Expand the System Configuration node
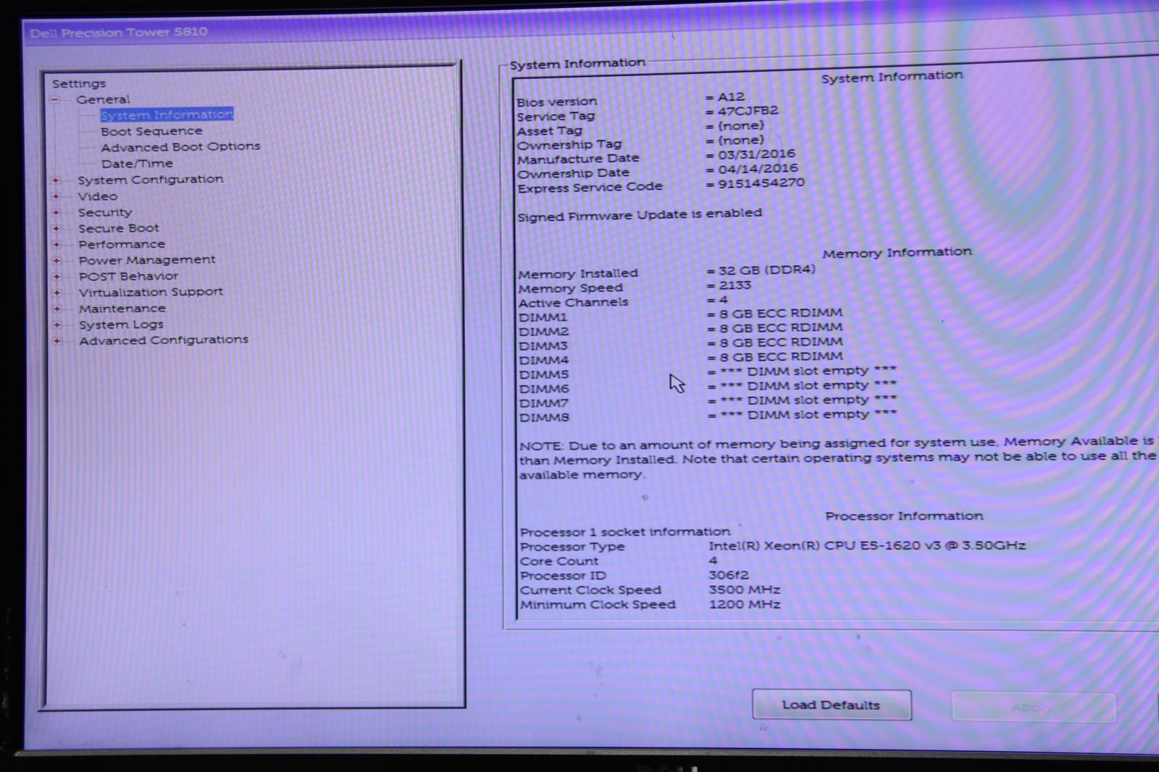 [x=56, y=180]
